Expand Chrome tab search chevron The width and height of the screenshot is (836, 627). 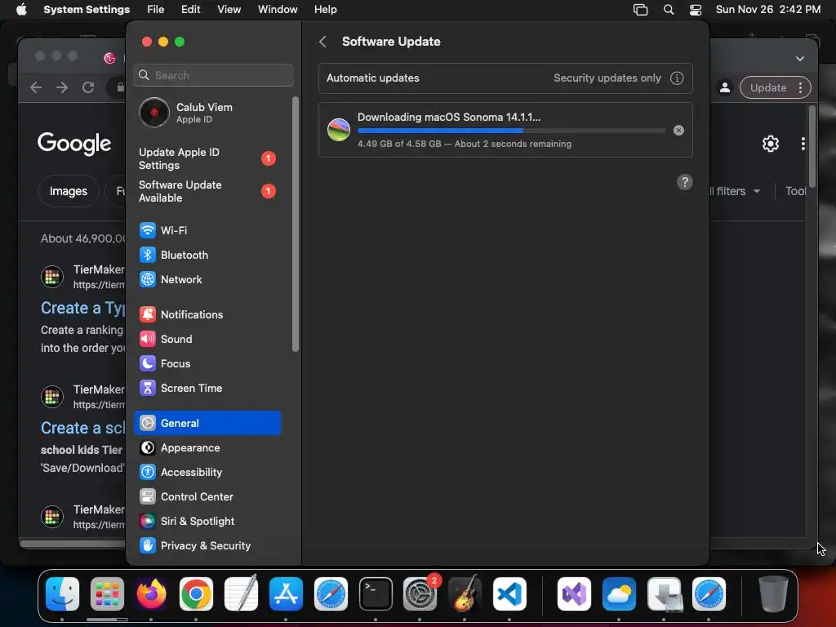click(x=800, y=59)
